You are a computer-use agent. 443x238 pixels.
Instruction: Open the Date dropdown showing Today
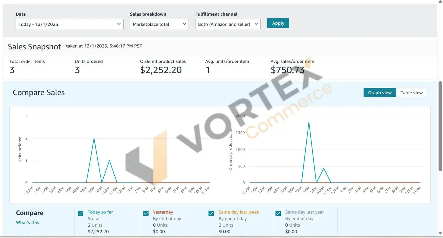pos(69,24)
